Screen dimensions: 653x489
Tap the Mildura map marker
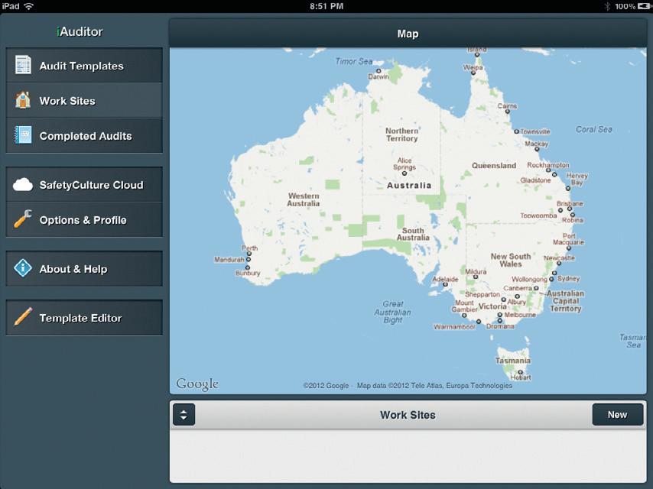[476, 277]
